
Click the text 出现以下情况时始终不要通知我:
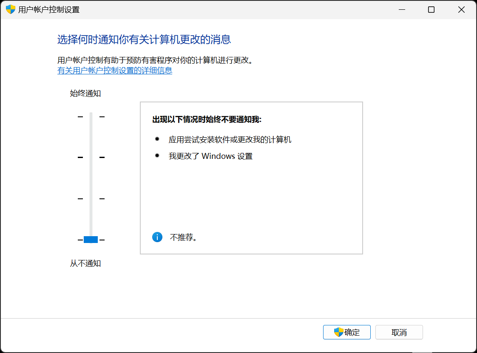(x=207, y=119)
